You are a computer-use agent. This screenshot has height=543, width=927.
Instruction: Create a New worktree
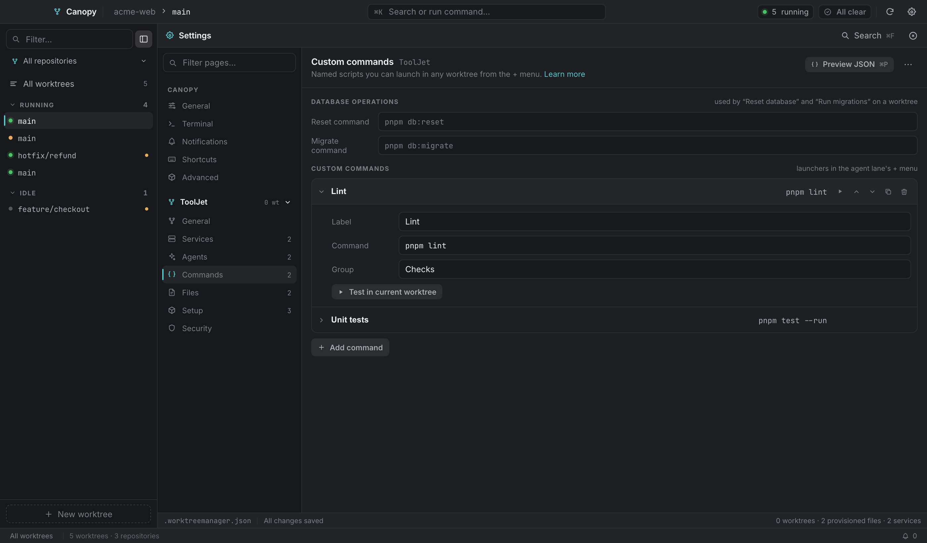point(78,514)
